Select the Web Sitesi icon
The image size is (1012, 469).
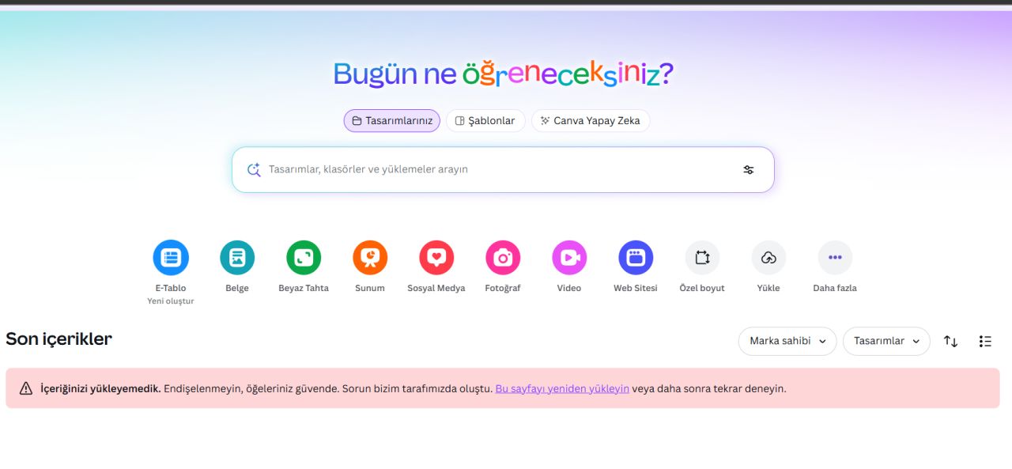(636, 258)
